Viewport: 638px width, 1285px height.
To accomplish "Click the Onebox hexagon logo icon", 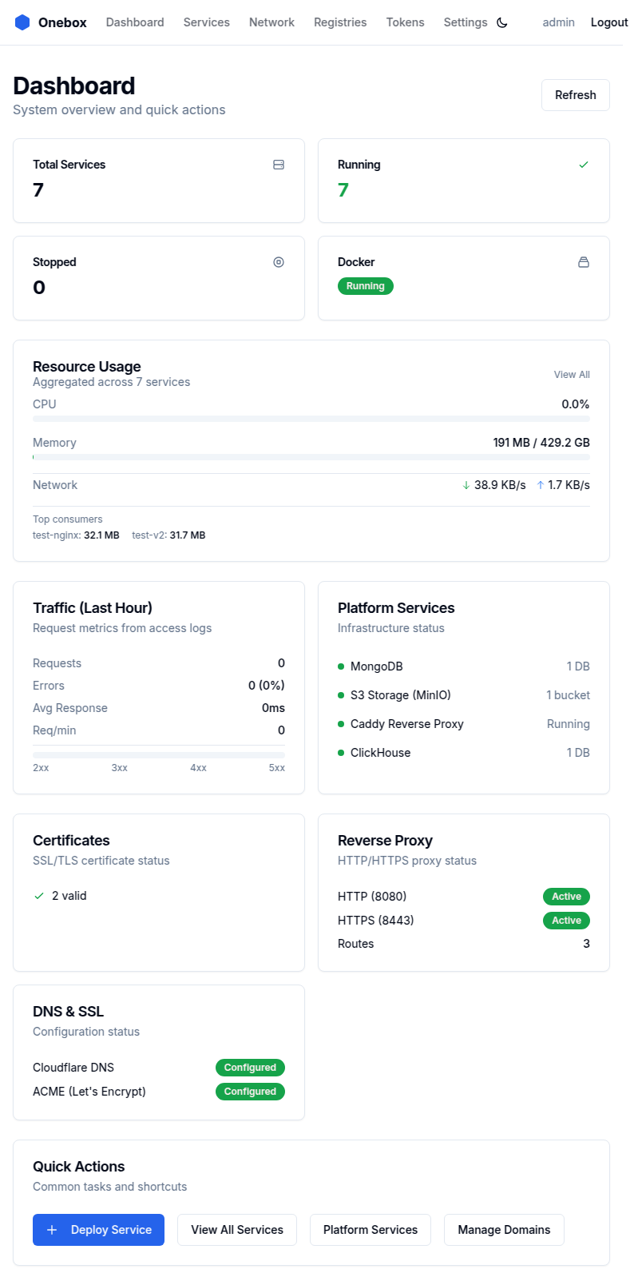I will tap(22, 22).
